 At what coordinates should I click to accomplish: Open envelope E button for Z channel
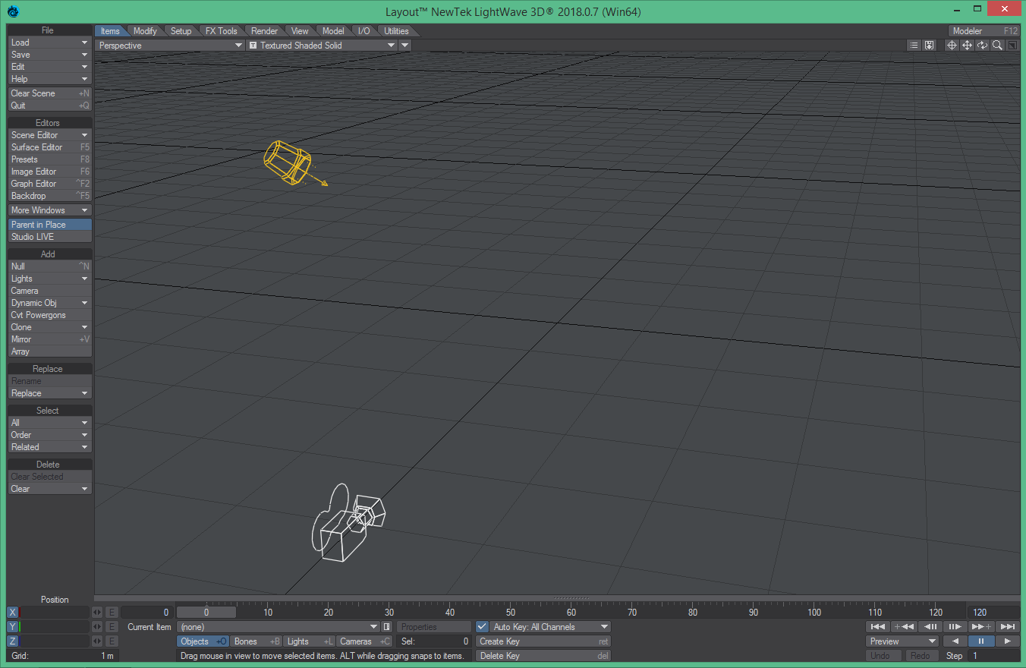coord(112,641)
